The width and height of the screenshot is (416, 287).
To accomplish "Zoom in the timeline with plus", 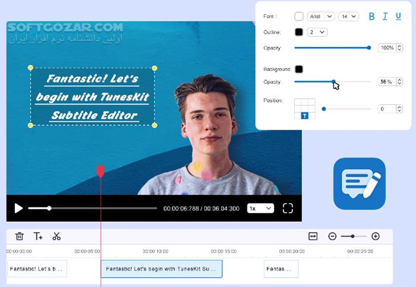I will pos(376,236).
